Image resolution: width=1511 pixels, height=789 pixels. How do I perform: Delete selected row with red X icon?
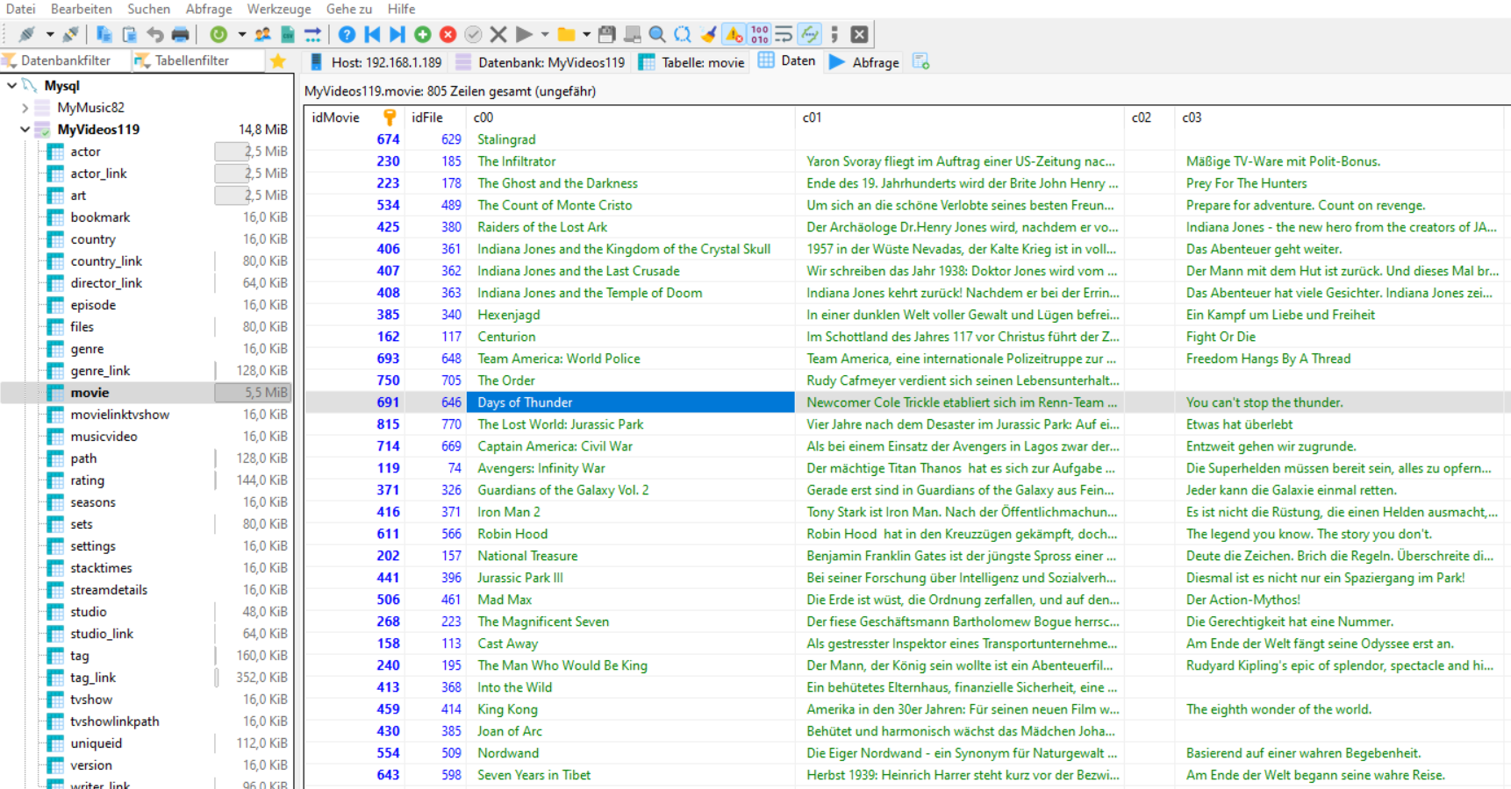[x=448, y=34]
